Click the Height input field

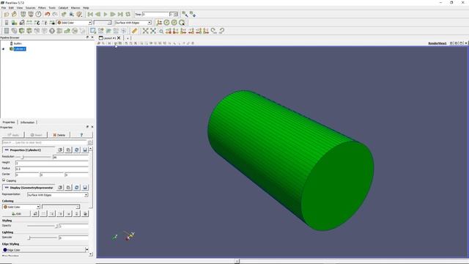coord(52,163)
